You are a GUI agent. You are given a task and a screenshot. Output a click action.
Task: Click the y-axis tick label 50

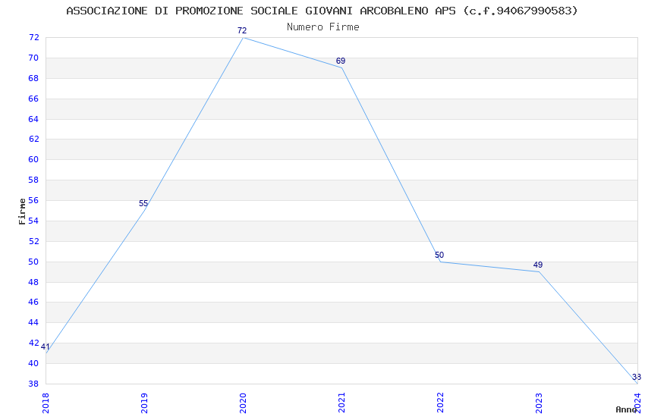33,262
